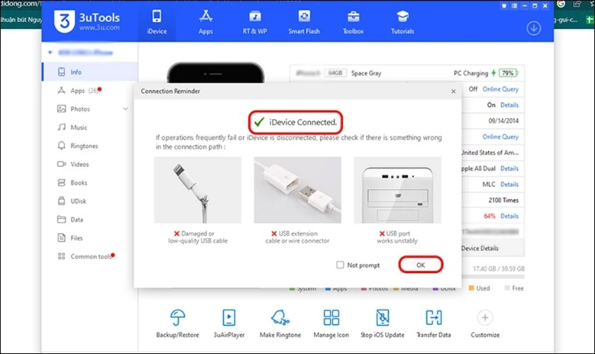This screenshot has width=595, height=354.
Task: Select Books in the sidebar
Action: pos(90,183)
